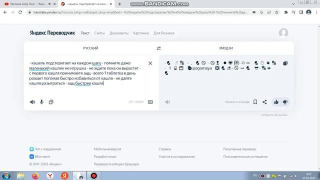Open Chrome three-dot menu
The height and width of the screenshot is (180, 320).
pos(316,12)
